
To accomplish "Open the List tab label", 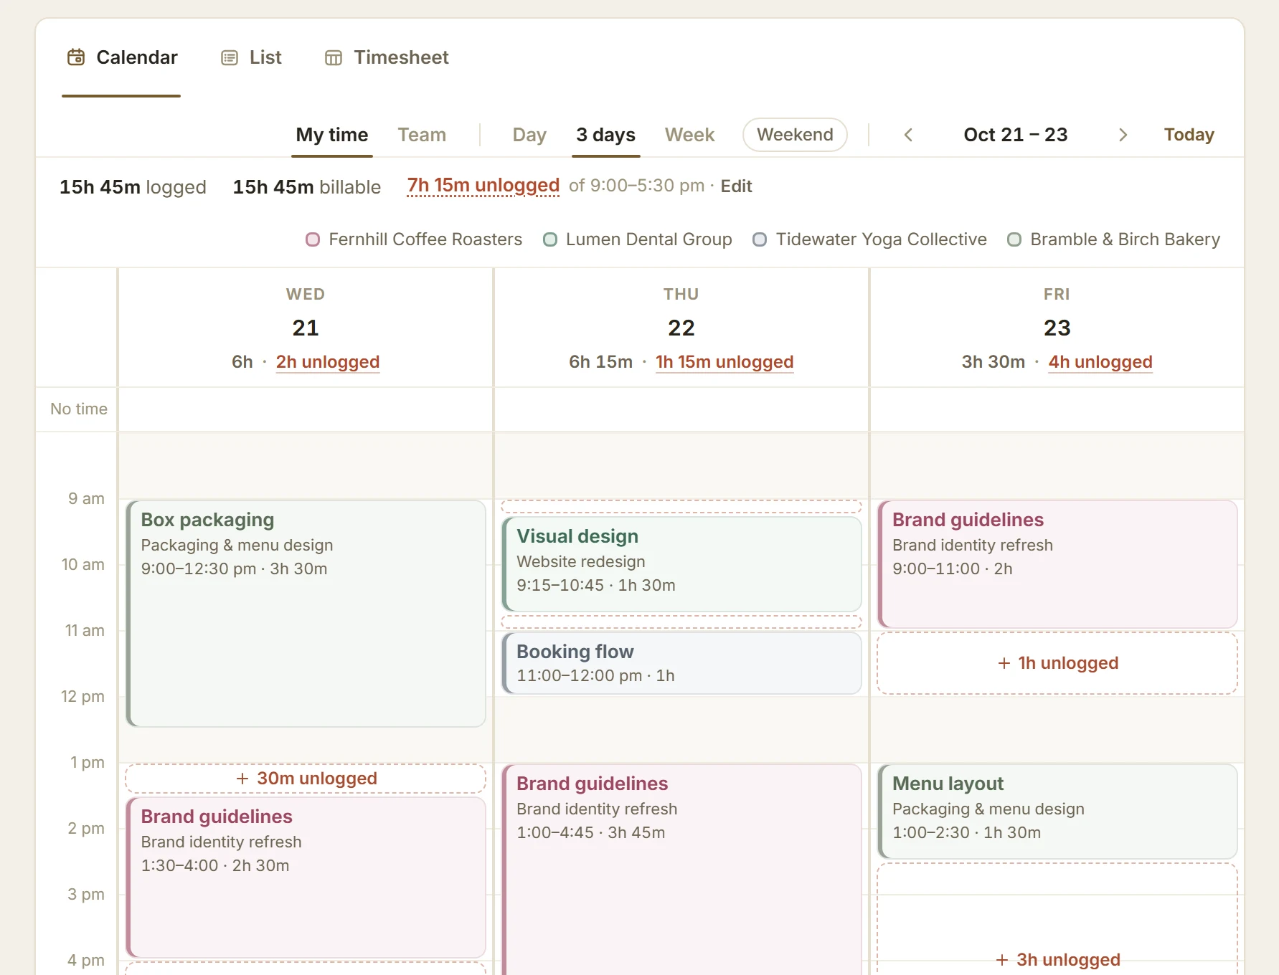I will coord(265,57).
